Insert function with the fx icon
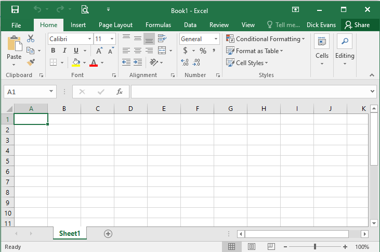 coord(120,92)
